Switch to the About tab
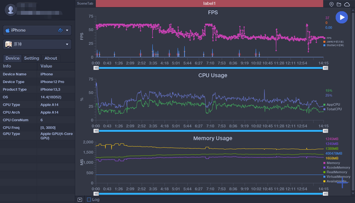The height and width of the screenshot is (203, 355). pos(50,58)
